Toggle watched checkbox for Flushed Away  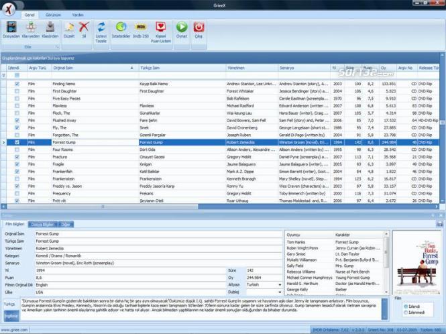point(17,120)
